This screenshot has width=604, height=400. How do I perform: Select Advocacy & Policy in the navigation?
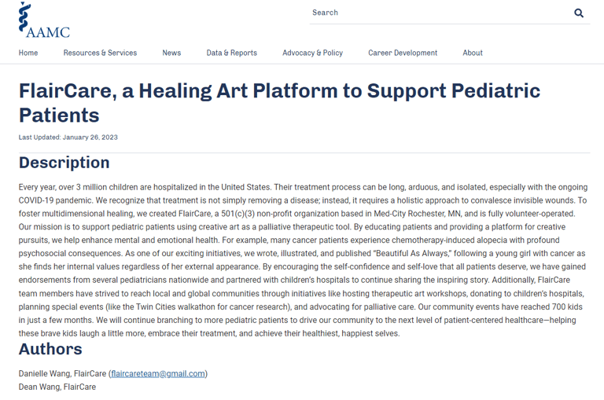[312, 53]
